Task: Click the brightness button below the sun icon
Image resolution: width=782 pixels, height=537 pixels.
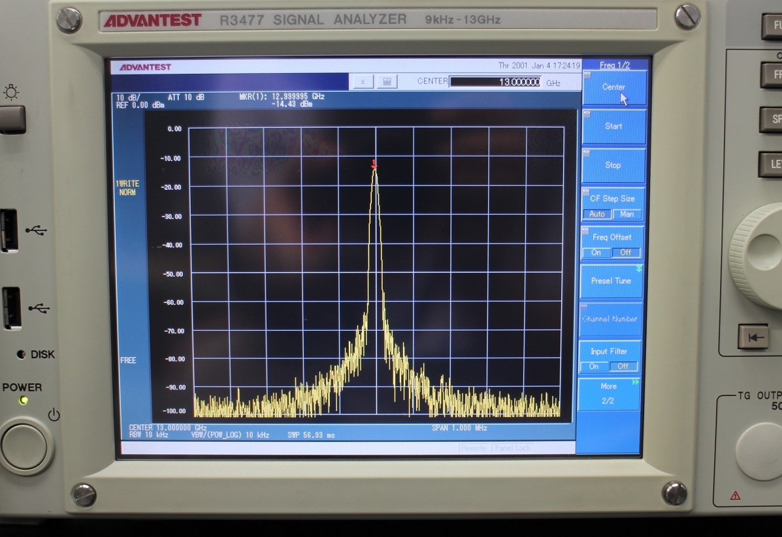Action: pos(12,119)
